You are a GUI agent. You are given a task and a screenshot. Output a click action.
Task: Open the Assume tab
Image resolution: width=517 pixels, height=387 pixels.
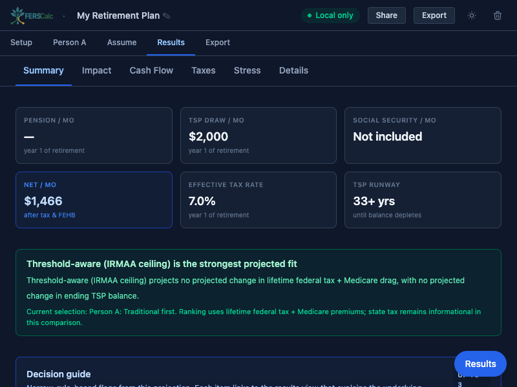pyautogui.click(x=121, y=42)
